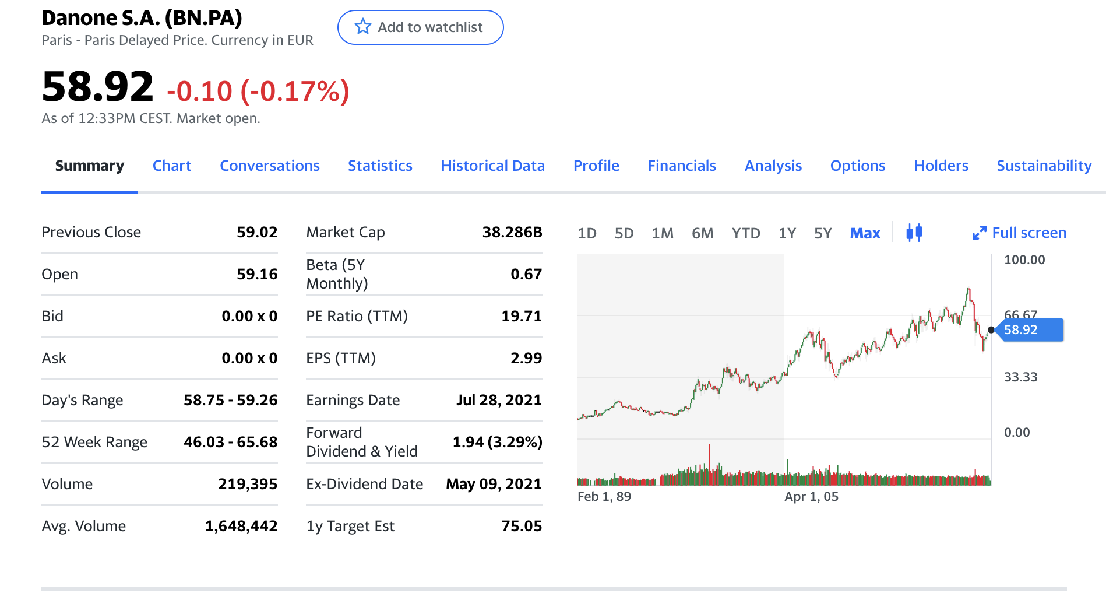Open the Sustainability tab

pos(1044,166)
